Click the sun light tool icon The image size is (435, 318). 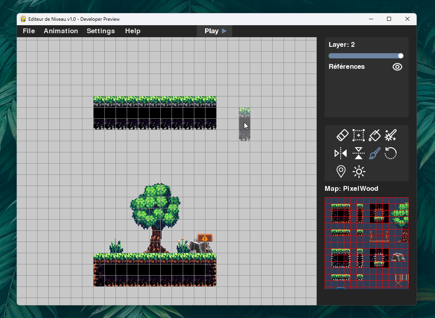tap(359, 172)
